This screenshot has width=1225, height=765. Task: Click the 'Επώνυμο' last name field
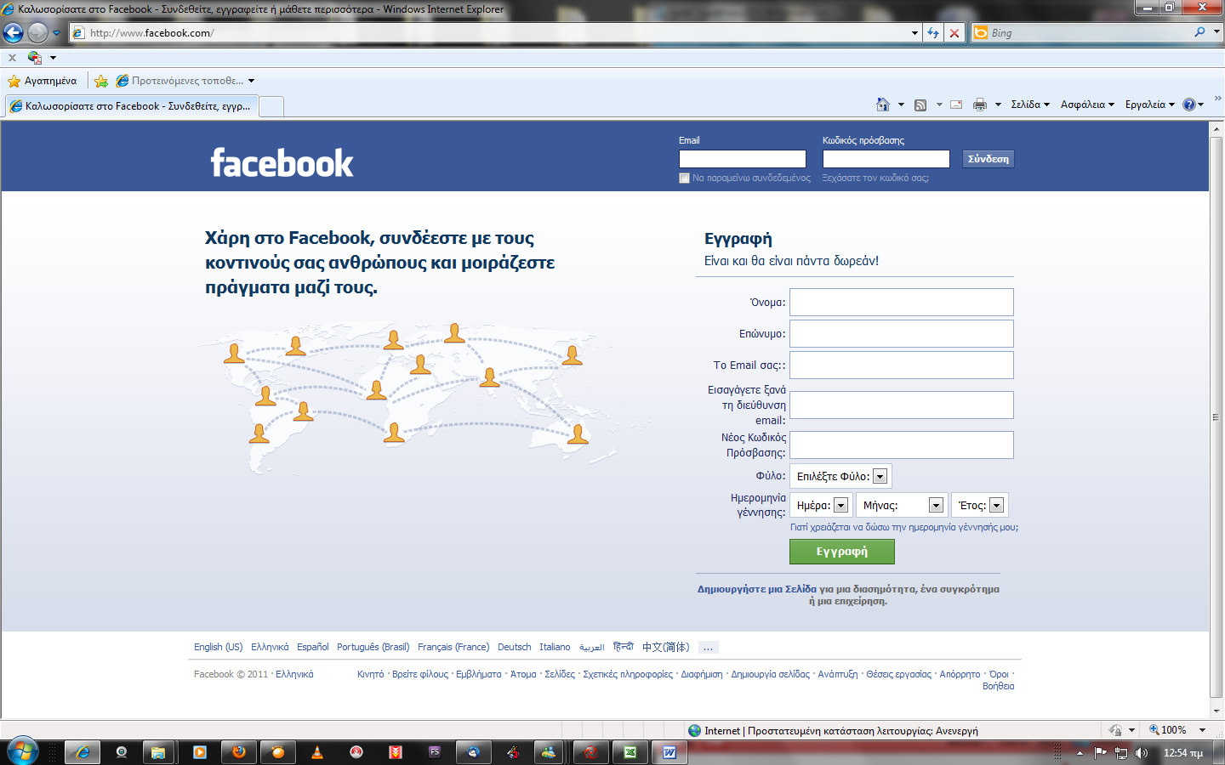(902, 333)
